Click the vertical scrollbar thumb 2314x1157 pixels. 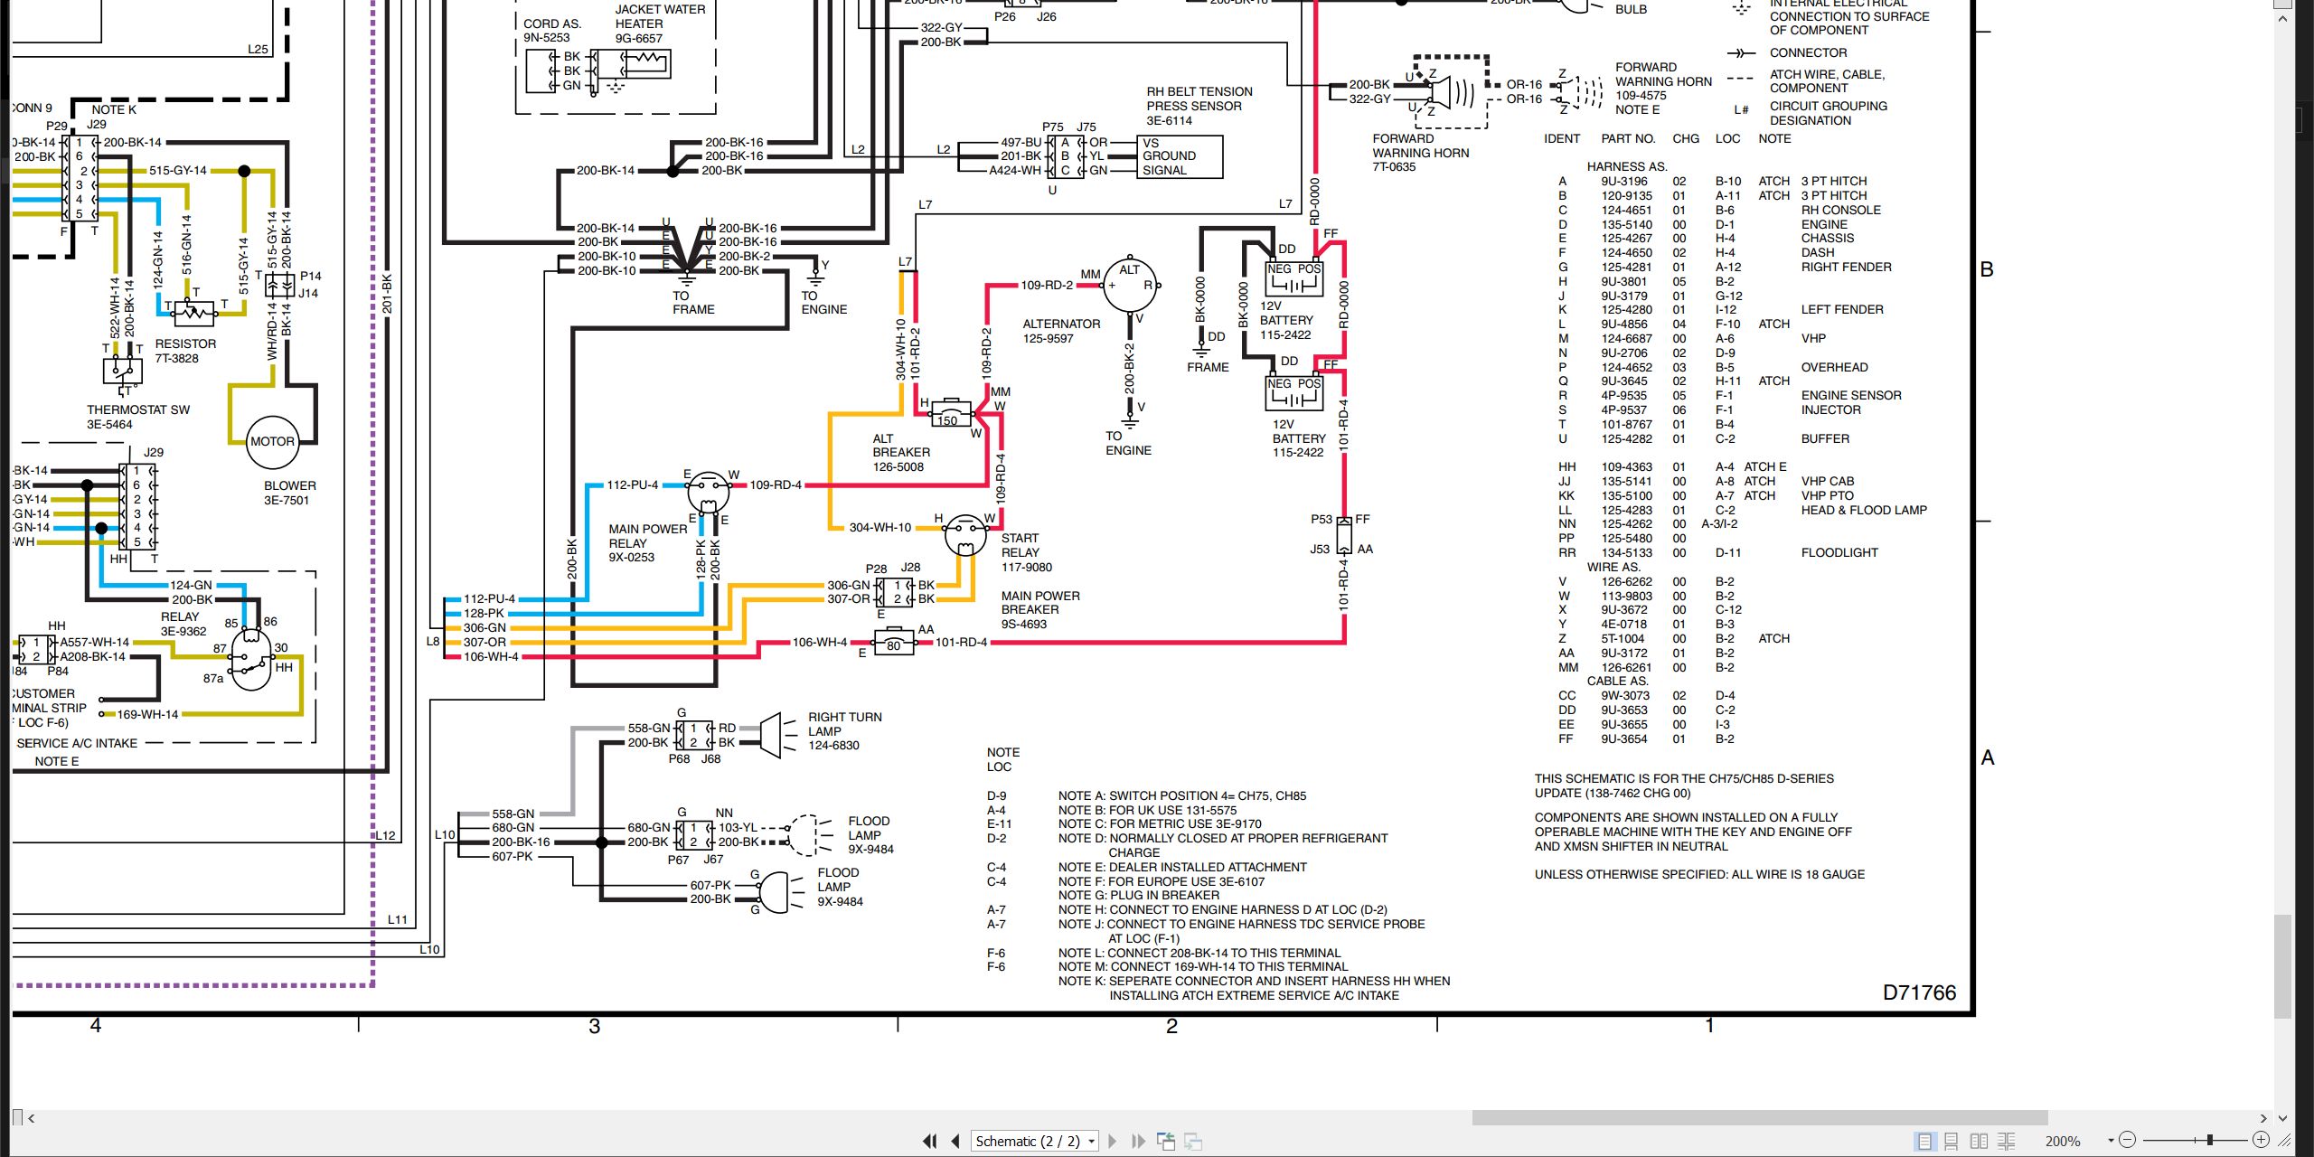pos(2282,965)
